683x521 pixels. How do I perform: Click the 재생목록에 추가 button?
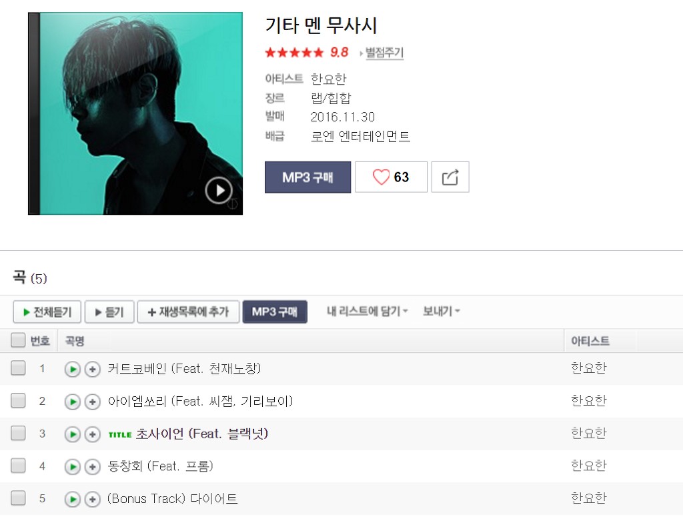pos(188,312)
